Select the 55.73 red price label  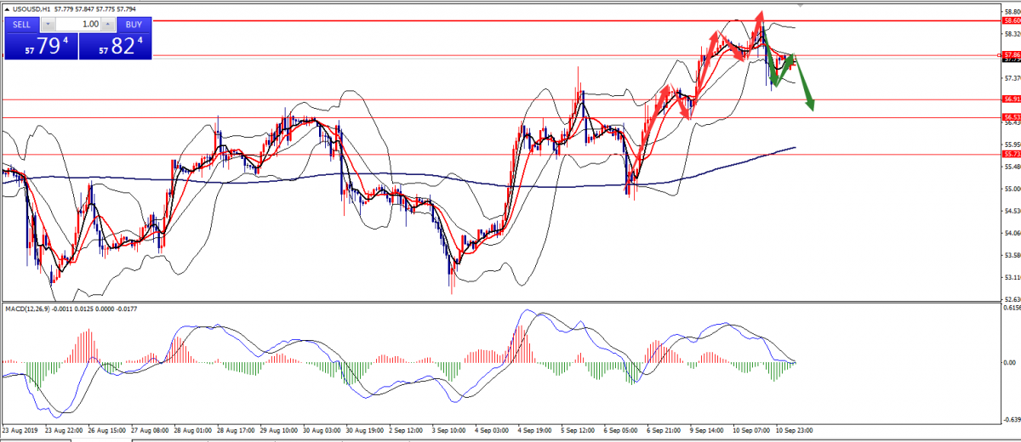(x=1011, y=154)
